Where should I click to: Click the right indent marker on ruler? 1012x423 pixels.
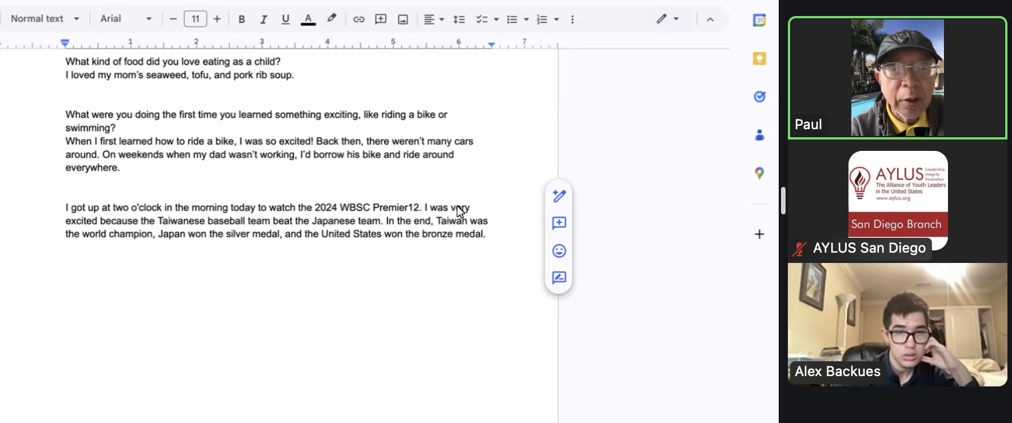tap(491, 44)
